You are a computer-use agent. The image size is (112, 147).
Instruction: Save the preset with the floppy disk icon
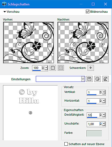tap(89, 79)
